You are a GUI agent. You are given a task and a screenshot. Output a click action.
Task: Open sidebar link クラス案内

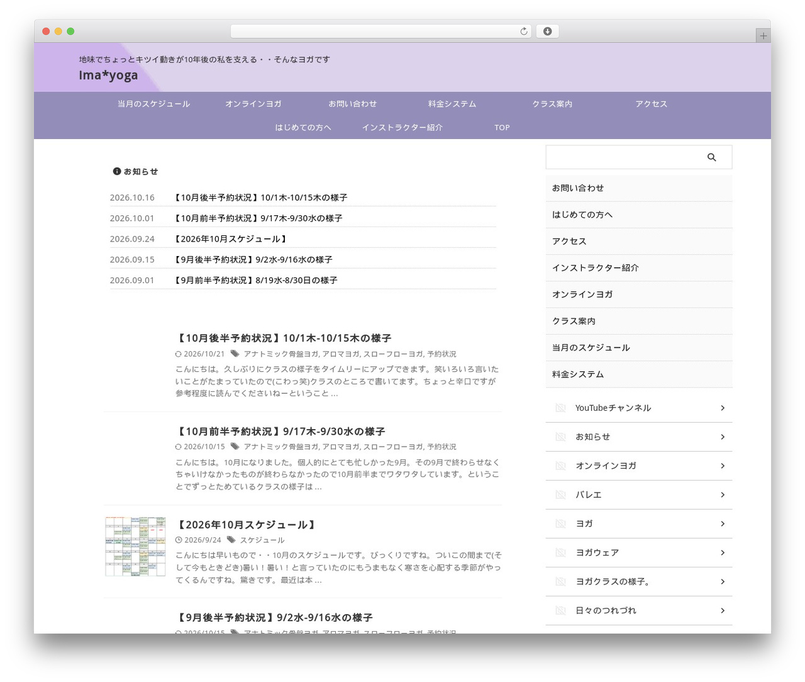[574, 321]
